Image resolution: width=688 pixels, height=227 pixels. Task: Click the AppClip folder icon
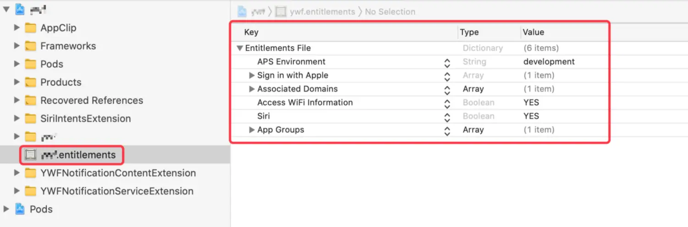pyautogui.click(x=31, y=28)
